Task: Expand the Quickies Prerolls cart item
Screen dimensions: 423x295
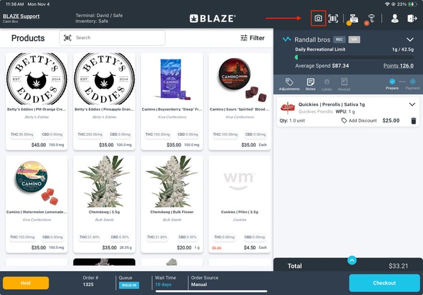Action: [412, 104]
